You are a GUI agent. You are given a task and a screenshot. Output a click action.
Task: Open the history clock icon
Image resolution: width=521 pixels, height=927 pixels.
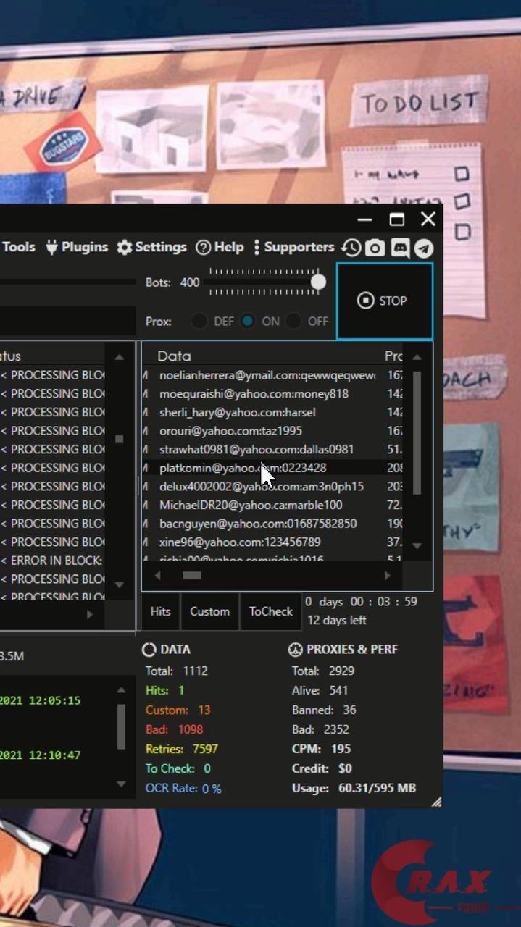351,248
